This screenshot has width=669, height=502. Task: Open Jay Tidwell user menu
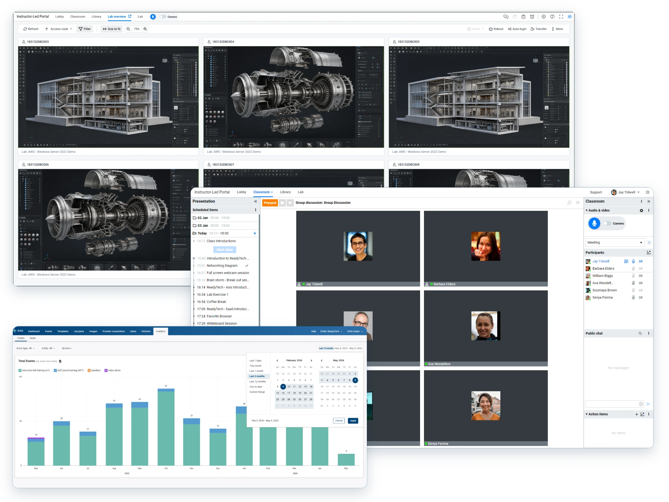(x=625, y=192)
